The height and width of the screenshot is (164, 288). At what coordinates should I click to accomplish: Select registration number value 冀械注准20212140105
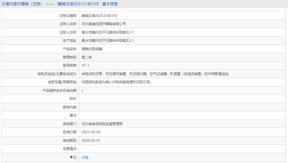point(99,15)
